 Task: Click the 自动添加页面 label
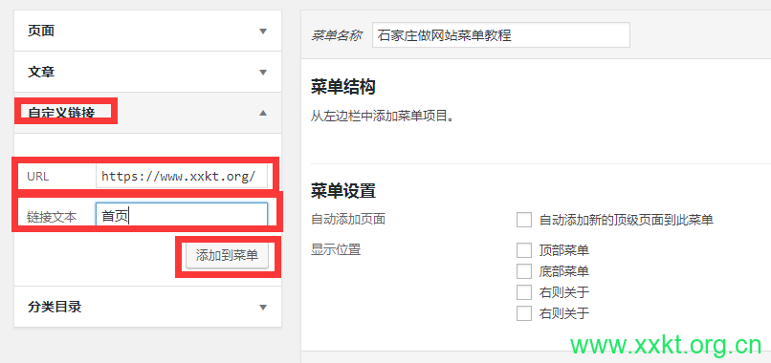(347, 219)
